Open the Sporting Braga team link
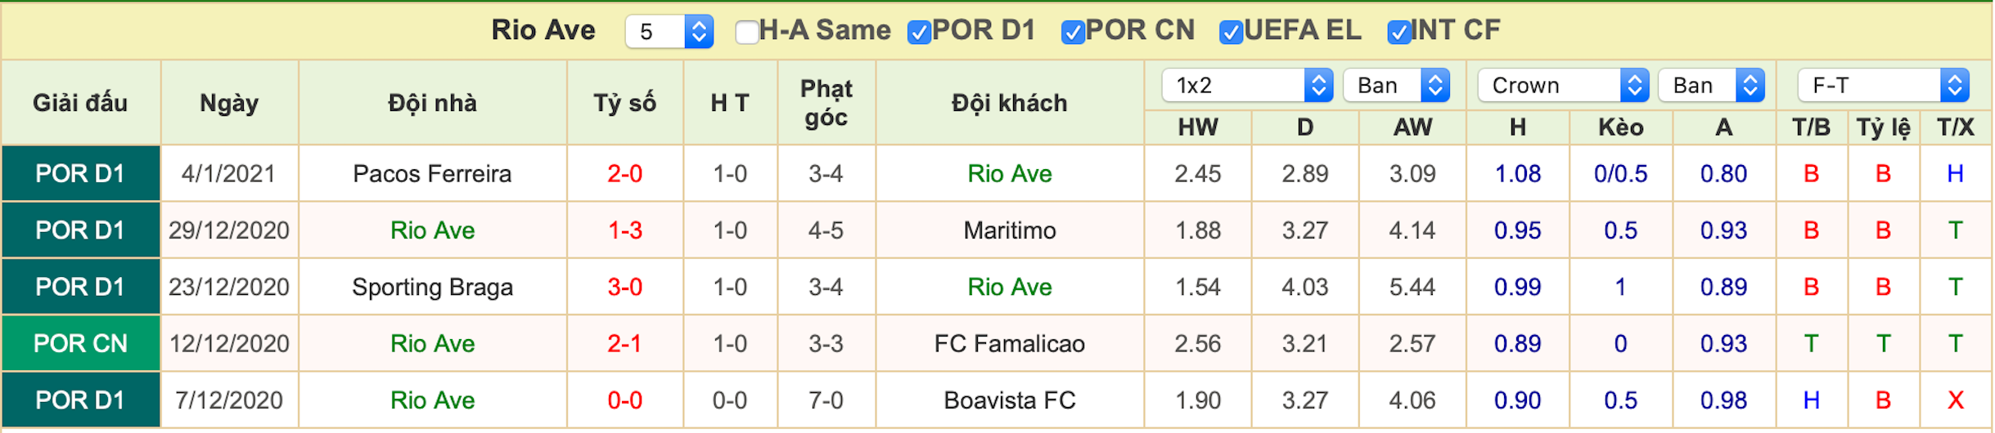1995x433 pixels. pos(432,287)
